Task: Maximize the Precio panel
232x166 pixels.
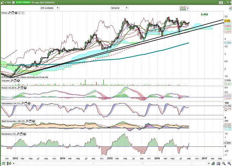Action: pos(13,13)
